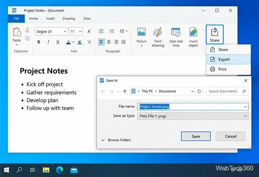This screenshot has width=259, height=177.
Task: Click Documents in the path bar
Action: [167, 91]
